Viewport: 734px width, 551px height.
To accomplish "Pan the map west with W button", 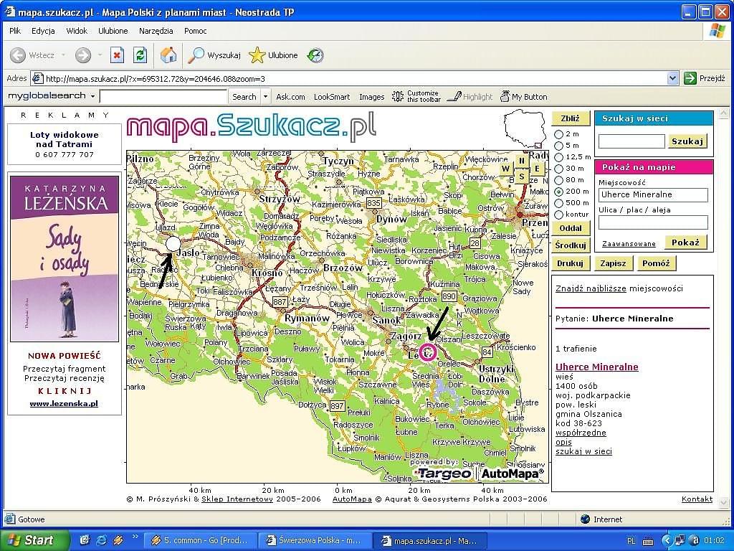I will click(x=505, y=169).
